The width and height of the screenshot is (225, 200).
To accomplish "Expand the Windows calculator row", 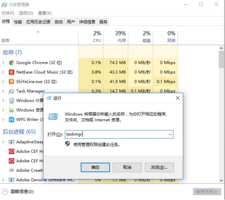I will click(x=3, y=101).
